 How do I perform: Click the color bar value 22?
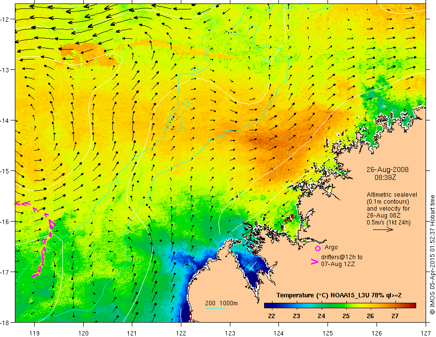[x=272, y=316]
